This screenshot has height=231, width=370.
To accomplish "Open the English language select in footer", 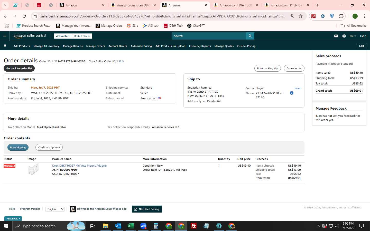I will (x=55, y=209).
